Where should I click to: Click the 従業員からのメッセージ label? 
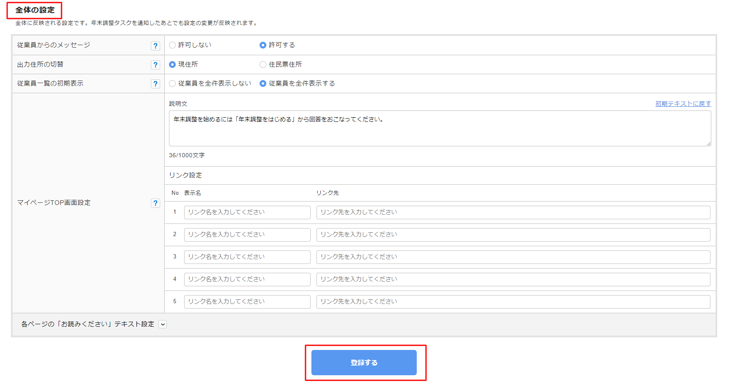[54, 45]
